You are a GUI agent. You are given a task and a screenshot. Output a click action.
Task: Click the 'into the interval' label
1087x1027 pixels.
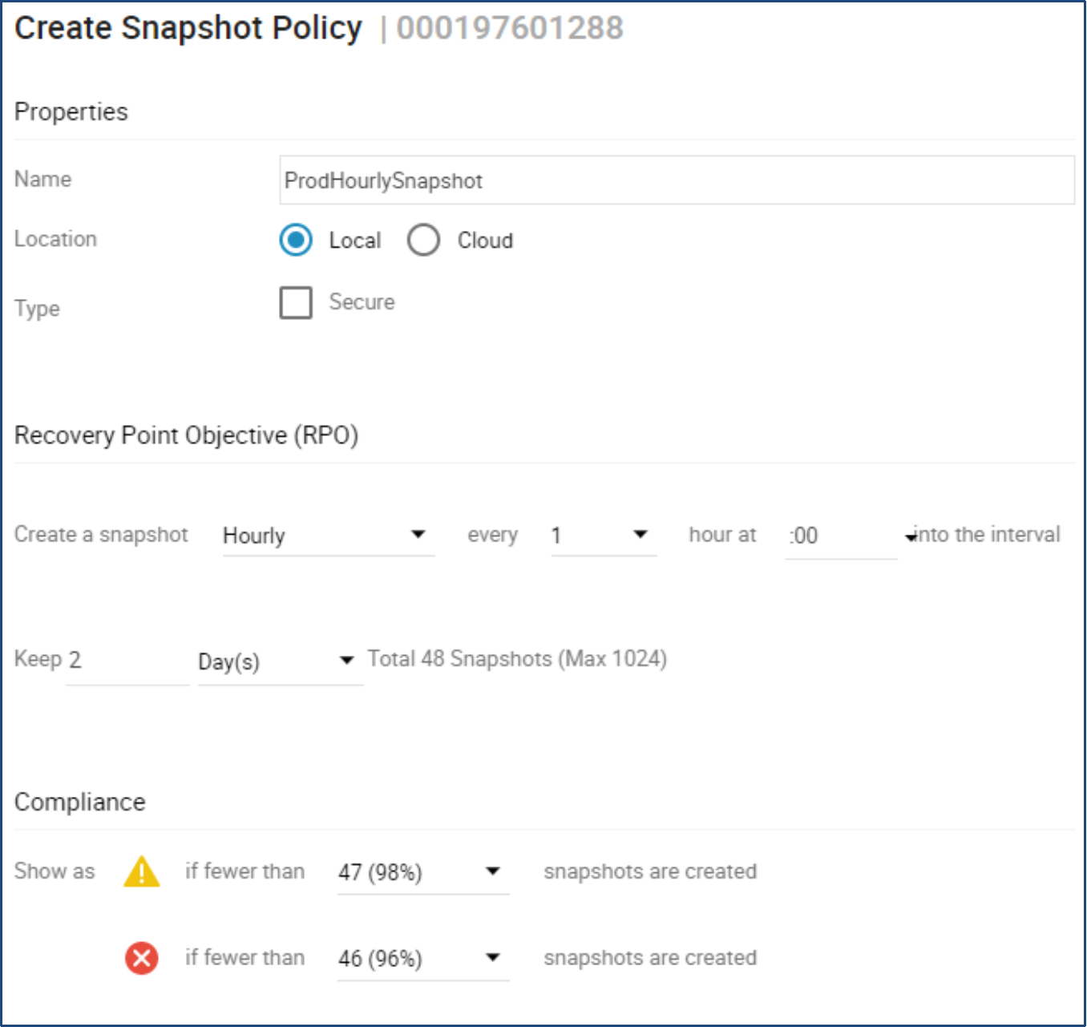coord(988,535)
